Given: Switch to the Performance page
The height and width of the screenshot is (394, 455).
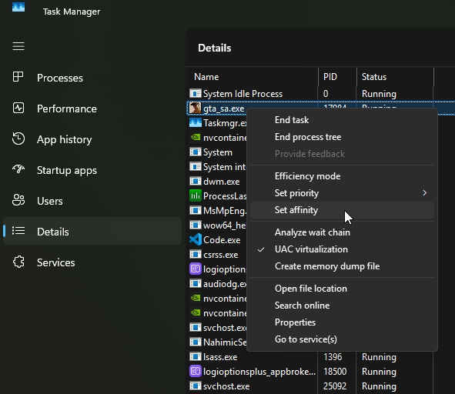Looking at the screenshot, I should click(x=92, y=109).
